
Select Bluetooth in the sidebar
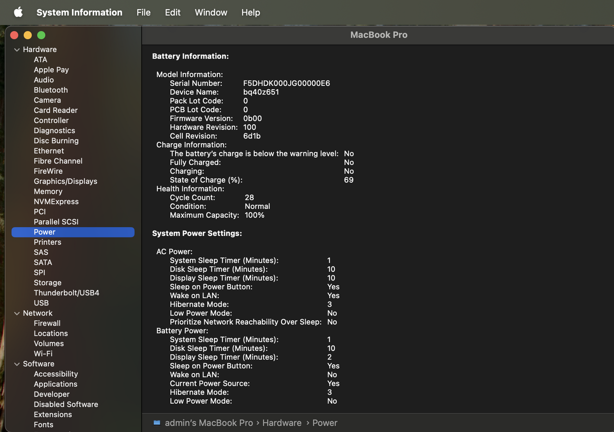[x=51, y=90]
